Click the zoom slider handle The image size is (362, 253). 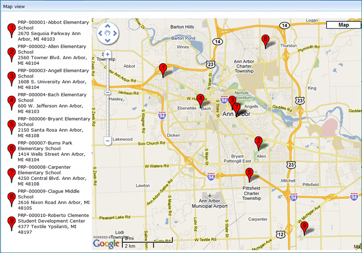point(108,93)
